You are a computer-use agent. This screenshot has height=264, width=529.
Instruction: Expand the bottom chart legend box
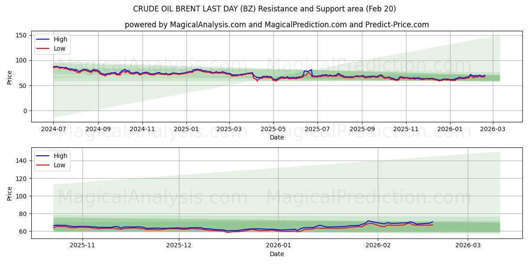tap(53, 160)
